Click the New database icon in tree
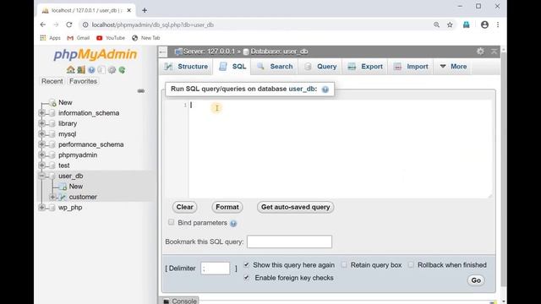Viewport: 541px width, 304px height. [52, 103]
